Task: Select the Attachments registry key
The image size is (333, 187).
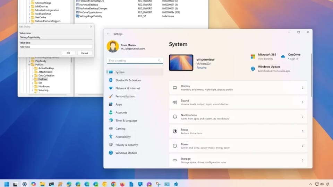Action: pyautogui.click(x=45, y=72)
